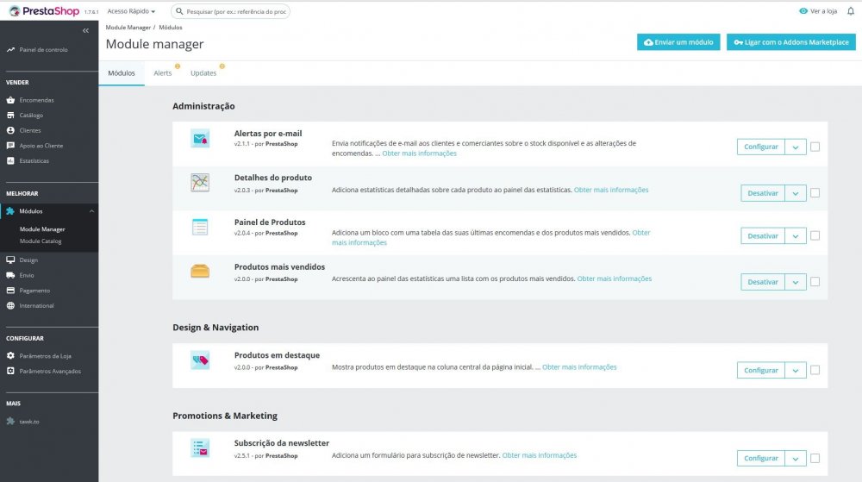This screenshot has width=862, height=482.
Task: Open Acesso Rápido dropdown
Action: (x=131, y=11)
